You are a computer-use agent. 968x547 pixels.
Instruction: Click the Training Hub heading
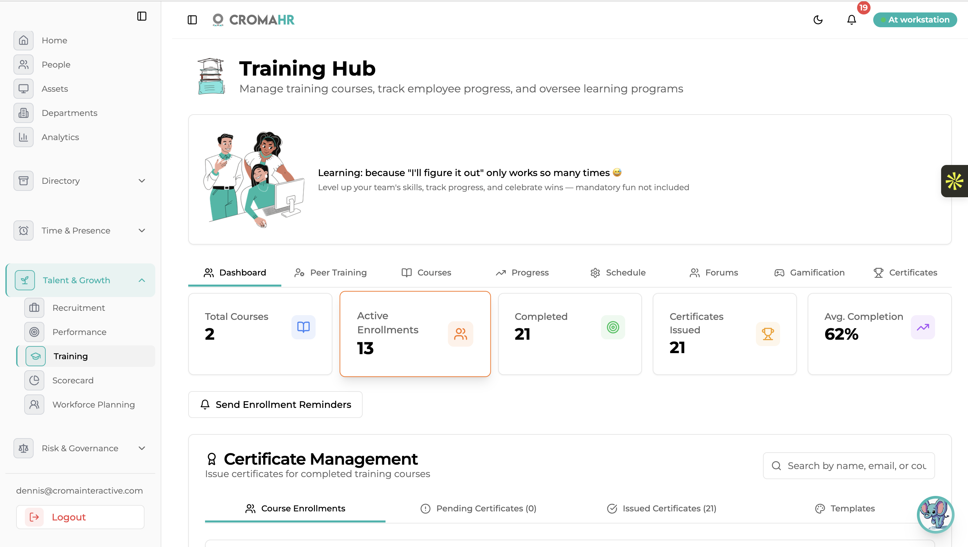pyautogui.click(x=308, y=69)
